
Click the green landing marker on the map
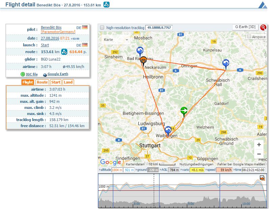[184, 111]
